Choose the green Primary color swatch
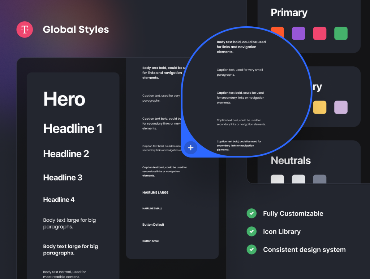Screen dimensions: 370x279 pos(341,34)
